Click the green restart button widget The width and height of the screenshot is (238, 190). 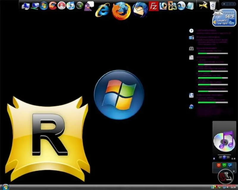pyautogui.click(x=224, y=165)
